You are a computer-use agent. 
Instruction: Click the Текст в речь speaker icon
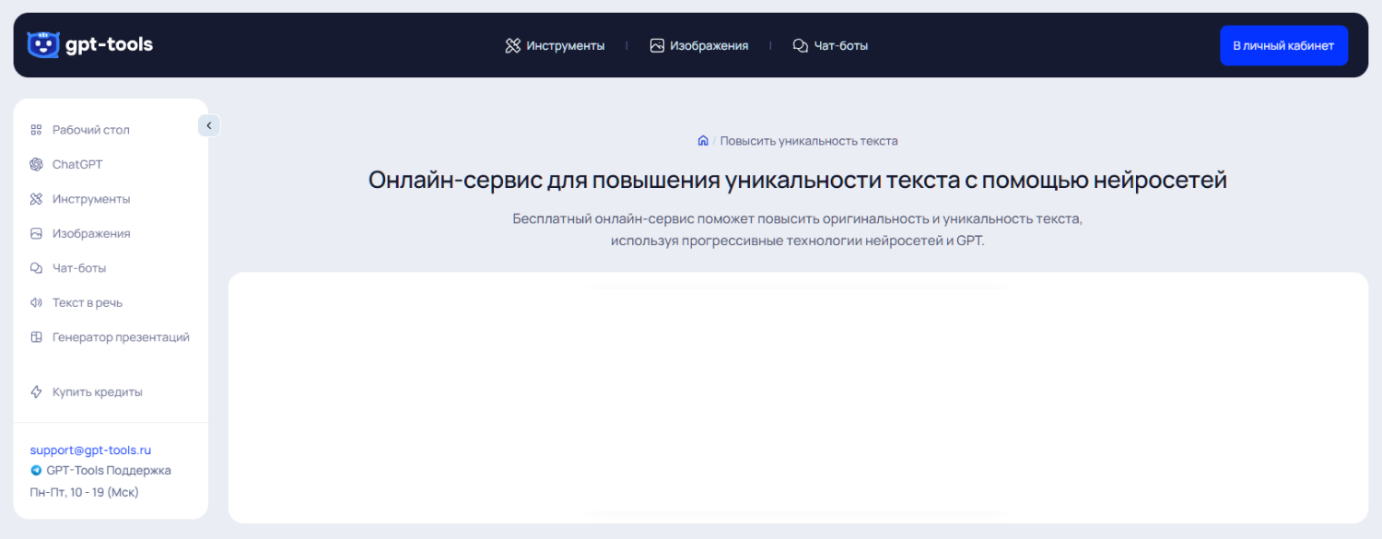[35, 302]
